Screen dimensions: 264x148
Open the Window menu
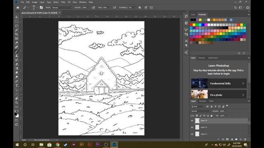pyautogui.click(x=82, y=2)
